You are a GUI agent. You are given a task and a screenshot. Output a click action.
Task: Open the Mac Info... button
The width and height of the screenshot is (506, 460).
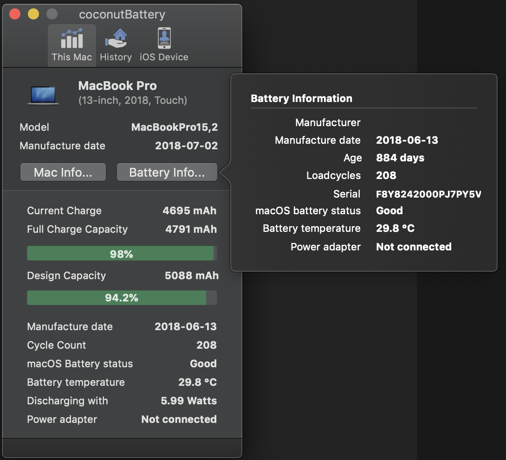tap(63, 172)
